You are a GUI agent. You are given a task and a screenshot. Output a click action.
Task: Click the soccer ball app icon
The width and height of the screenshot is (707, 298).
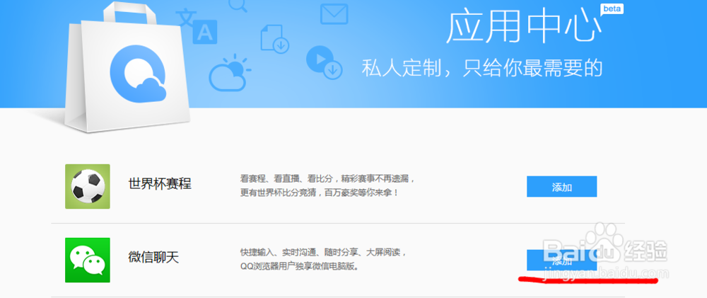click(x=88, y=186)
